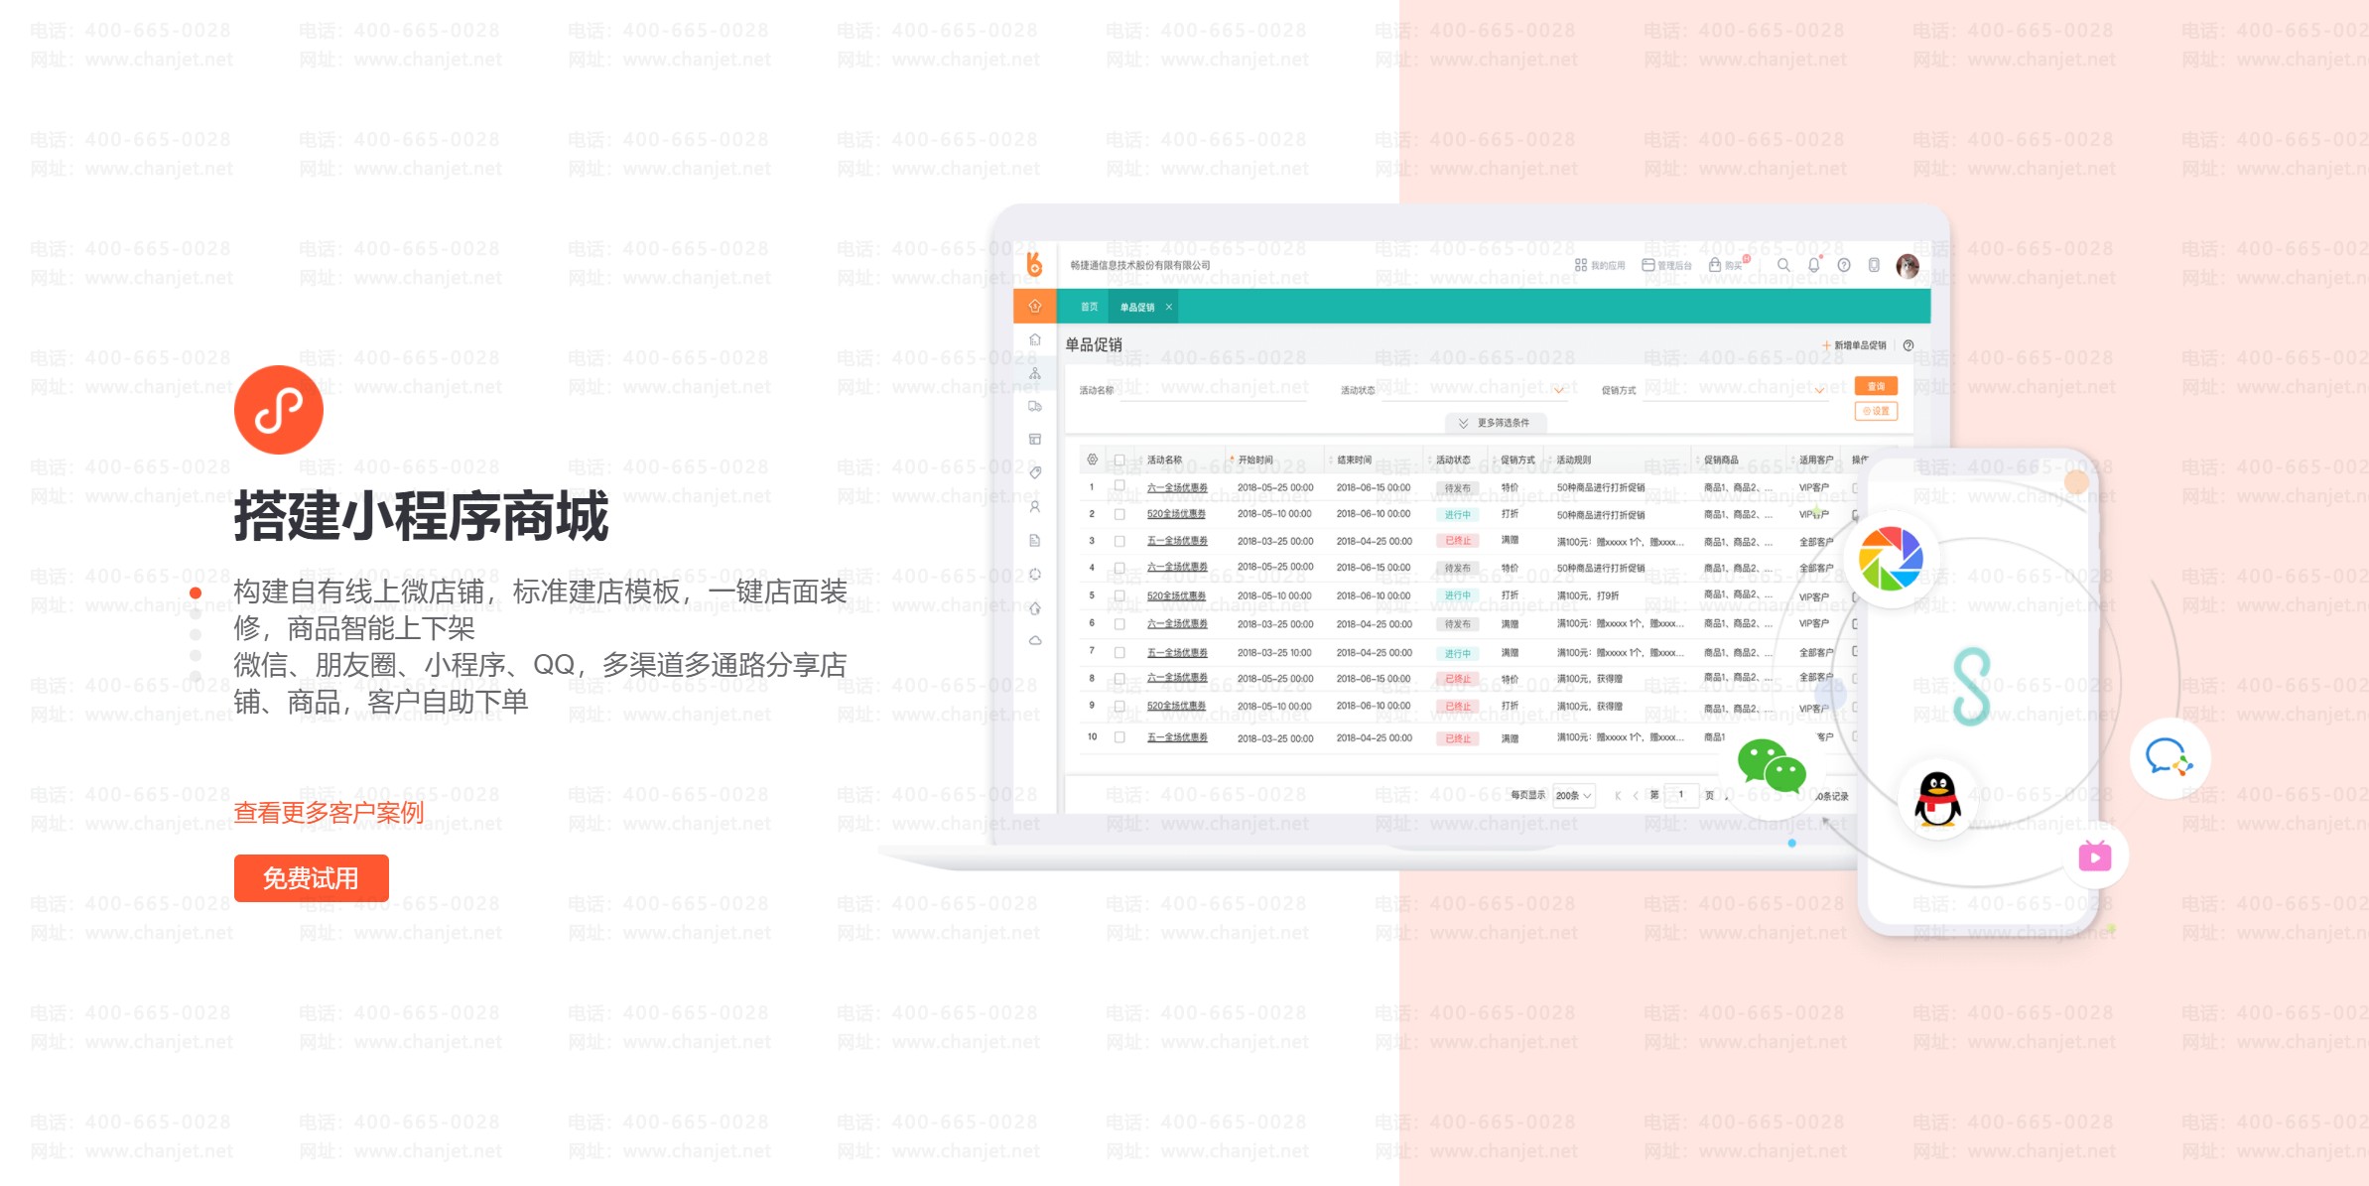This screenshot has height=1186, width=2369.
Task: Click the 设置 button under 查询
Action: (x=1876, y=411)
